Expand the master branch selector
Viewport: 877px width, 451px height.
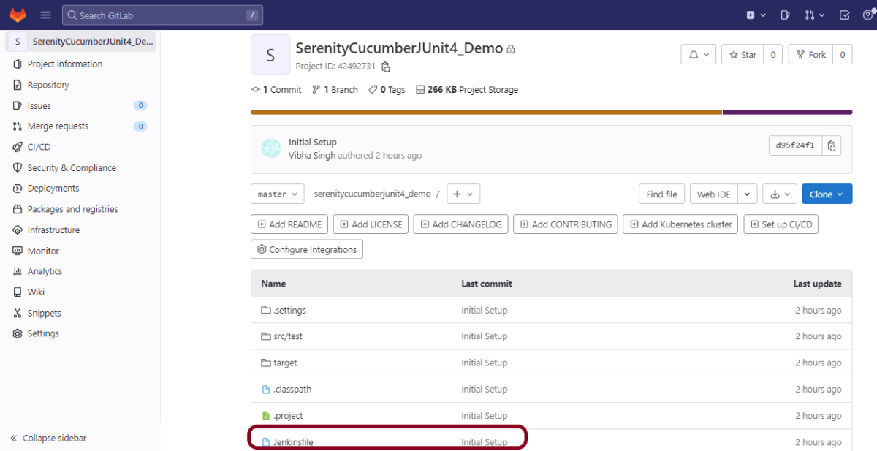[x=278, y=194]
